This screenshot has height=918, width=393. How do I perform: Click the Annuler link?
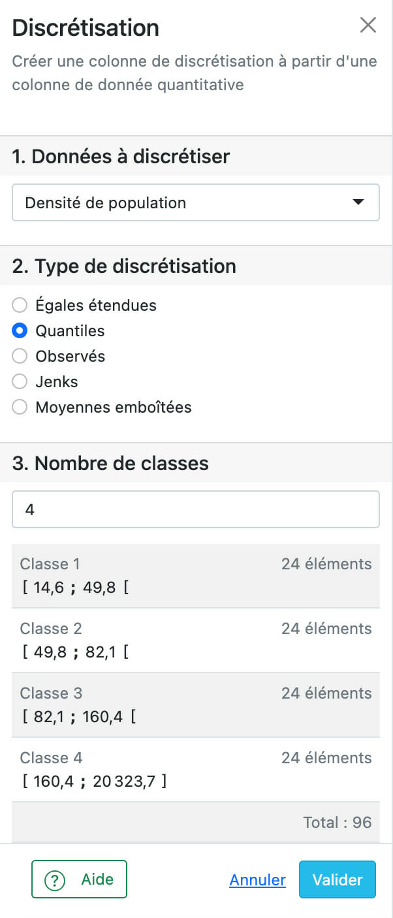pyautogui.click(x=257, y=880)
